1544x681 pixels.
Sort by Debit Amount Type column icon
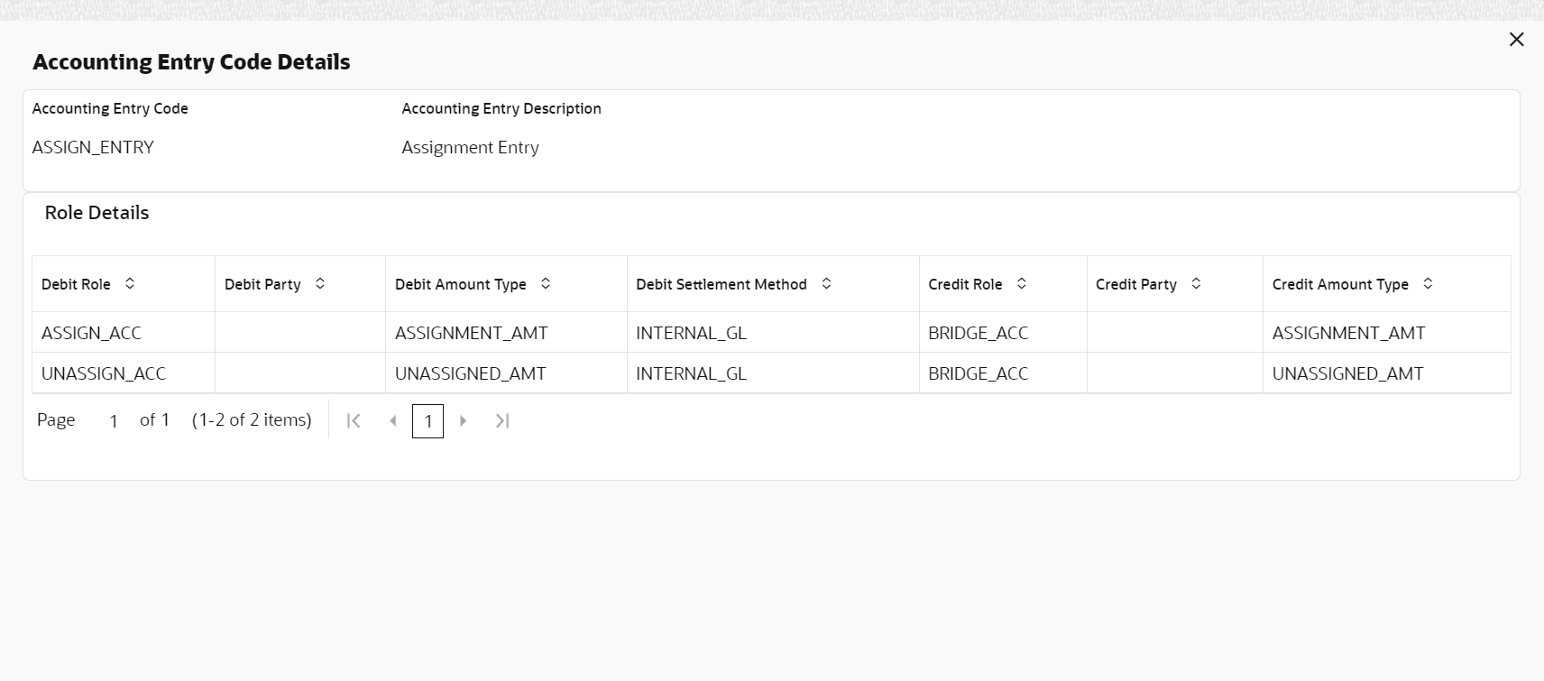(546, 284)
